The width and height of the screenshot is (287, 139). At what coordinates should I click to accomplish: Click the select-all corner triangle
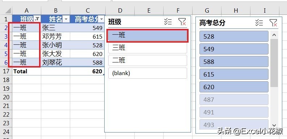pos(8,10)
